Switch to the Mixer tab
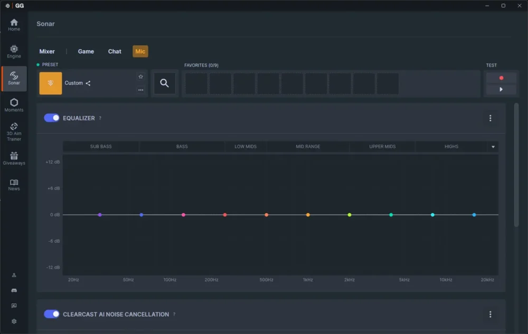 click(47, 52)
